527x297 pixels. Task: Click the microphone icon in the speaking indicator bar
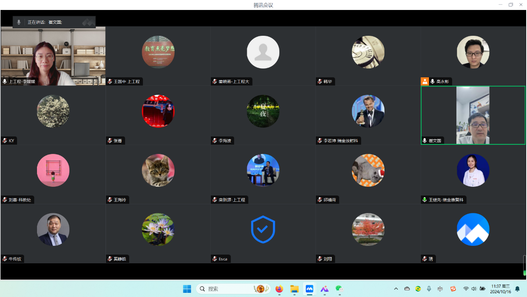19,22
